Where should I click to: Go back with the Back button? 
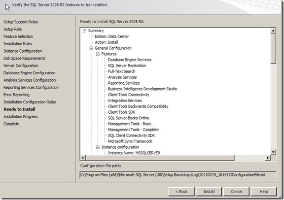[x=181, y=192]
